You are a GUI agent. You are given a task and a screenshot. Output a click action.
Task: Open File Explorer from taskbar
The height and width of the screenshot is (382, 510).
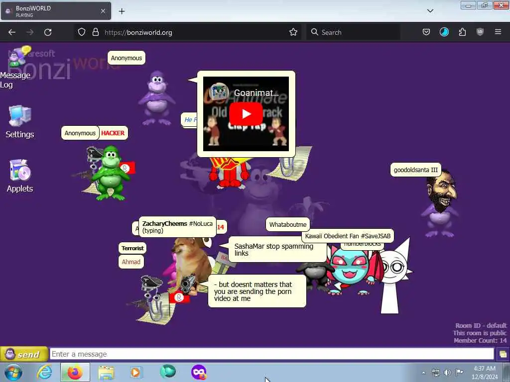106,373
